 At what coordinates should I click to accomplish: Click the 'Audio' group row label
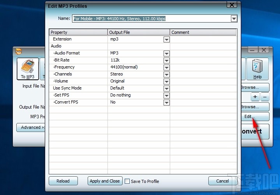(x=56, y=46)
